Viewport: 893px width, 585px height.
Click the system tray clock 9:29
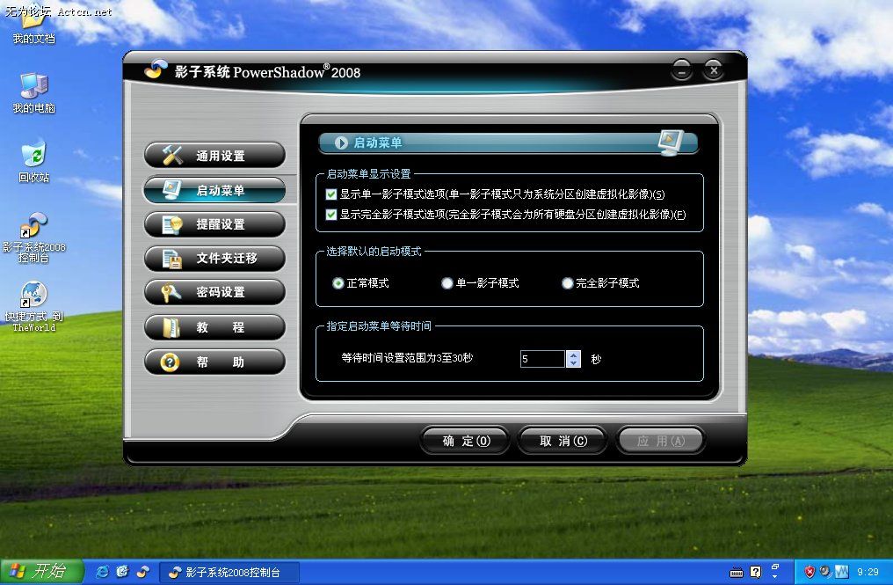868,572
